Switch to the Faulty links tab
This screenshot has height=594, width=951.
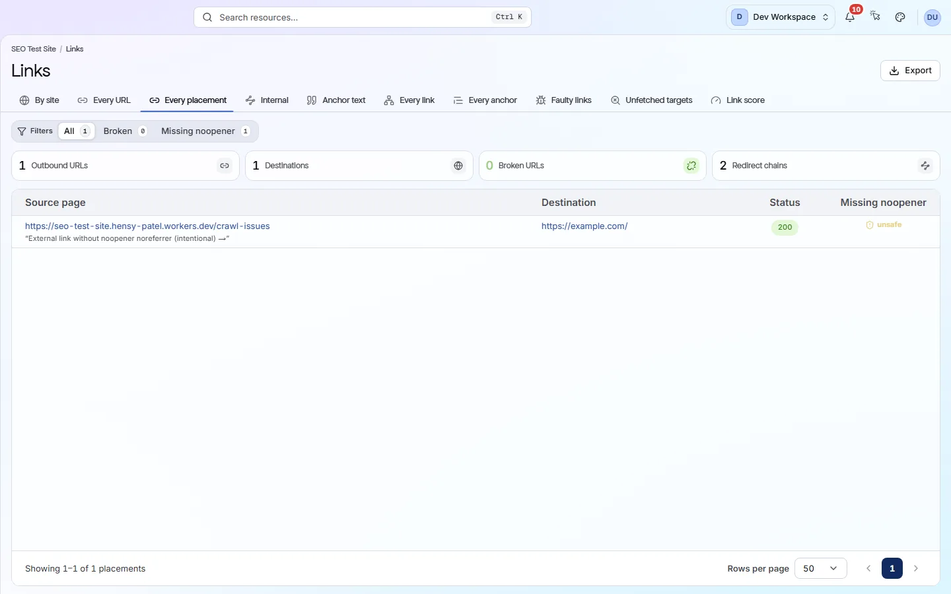coord(564,100)
